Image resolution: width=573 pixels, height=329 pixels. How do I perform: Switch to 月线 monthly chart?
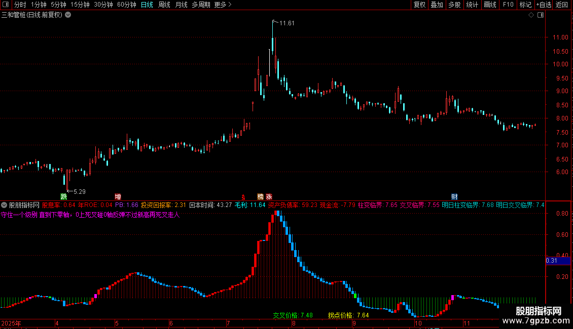tap(181, 5)
